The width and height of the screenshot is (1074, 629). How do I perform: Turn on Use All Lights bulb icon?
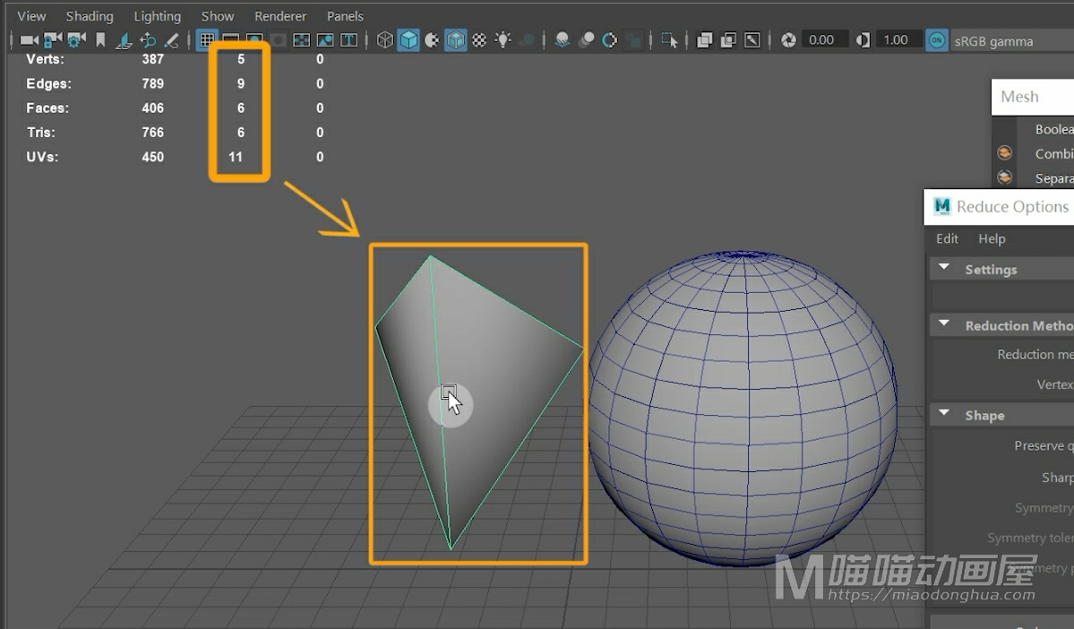point(503,40)
